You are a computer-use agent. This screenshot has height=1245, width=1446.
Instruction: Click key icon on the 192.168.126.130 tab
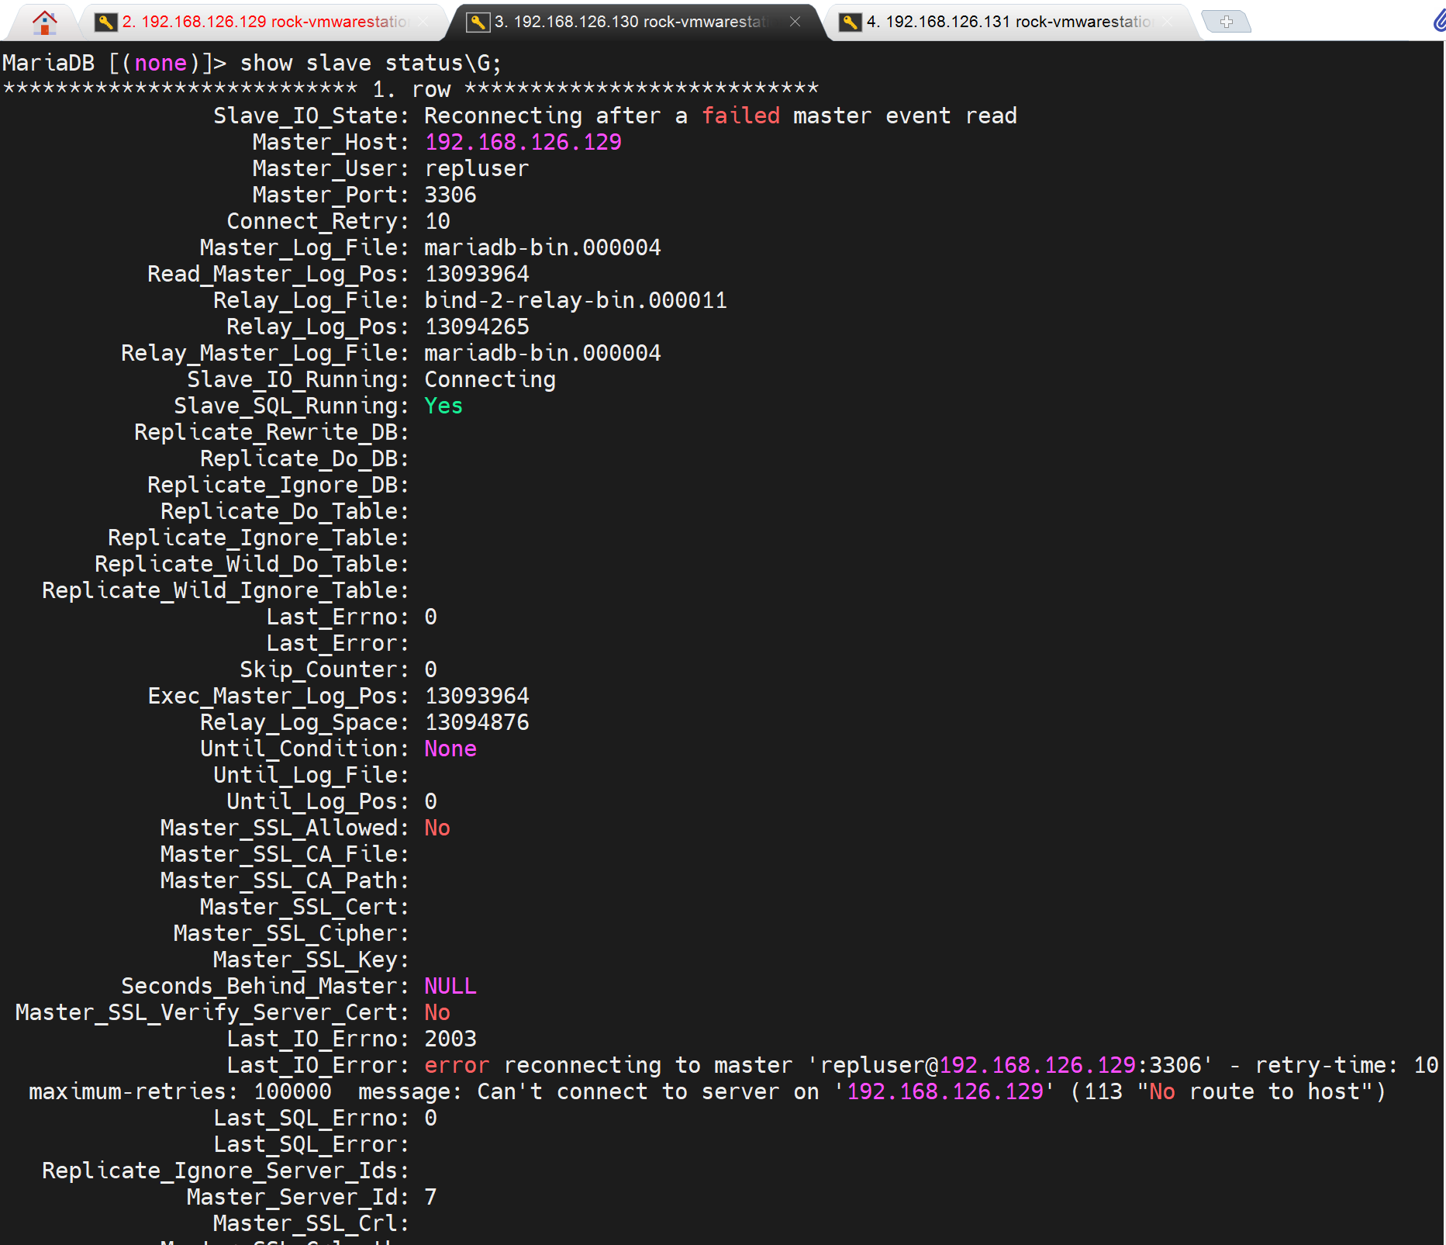click(x=478, y=22)
